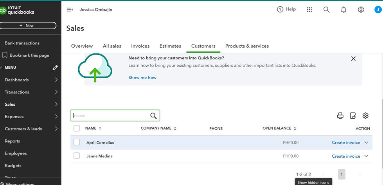Click the top search magnifier icon
Viewport: 383px width, 185px height.
pos(326,9)
